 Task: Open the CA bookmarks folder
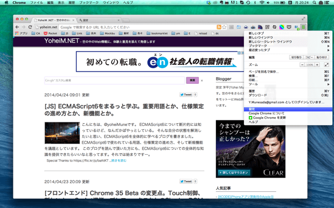(36, 33)
